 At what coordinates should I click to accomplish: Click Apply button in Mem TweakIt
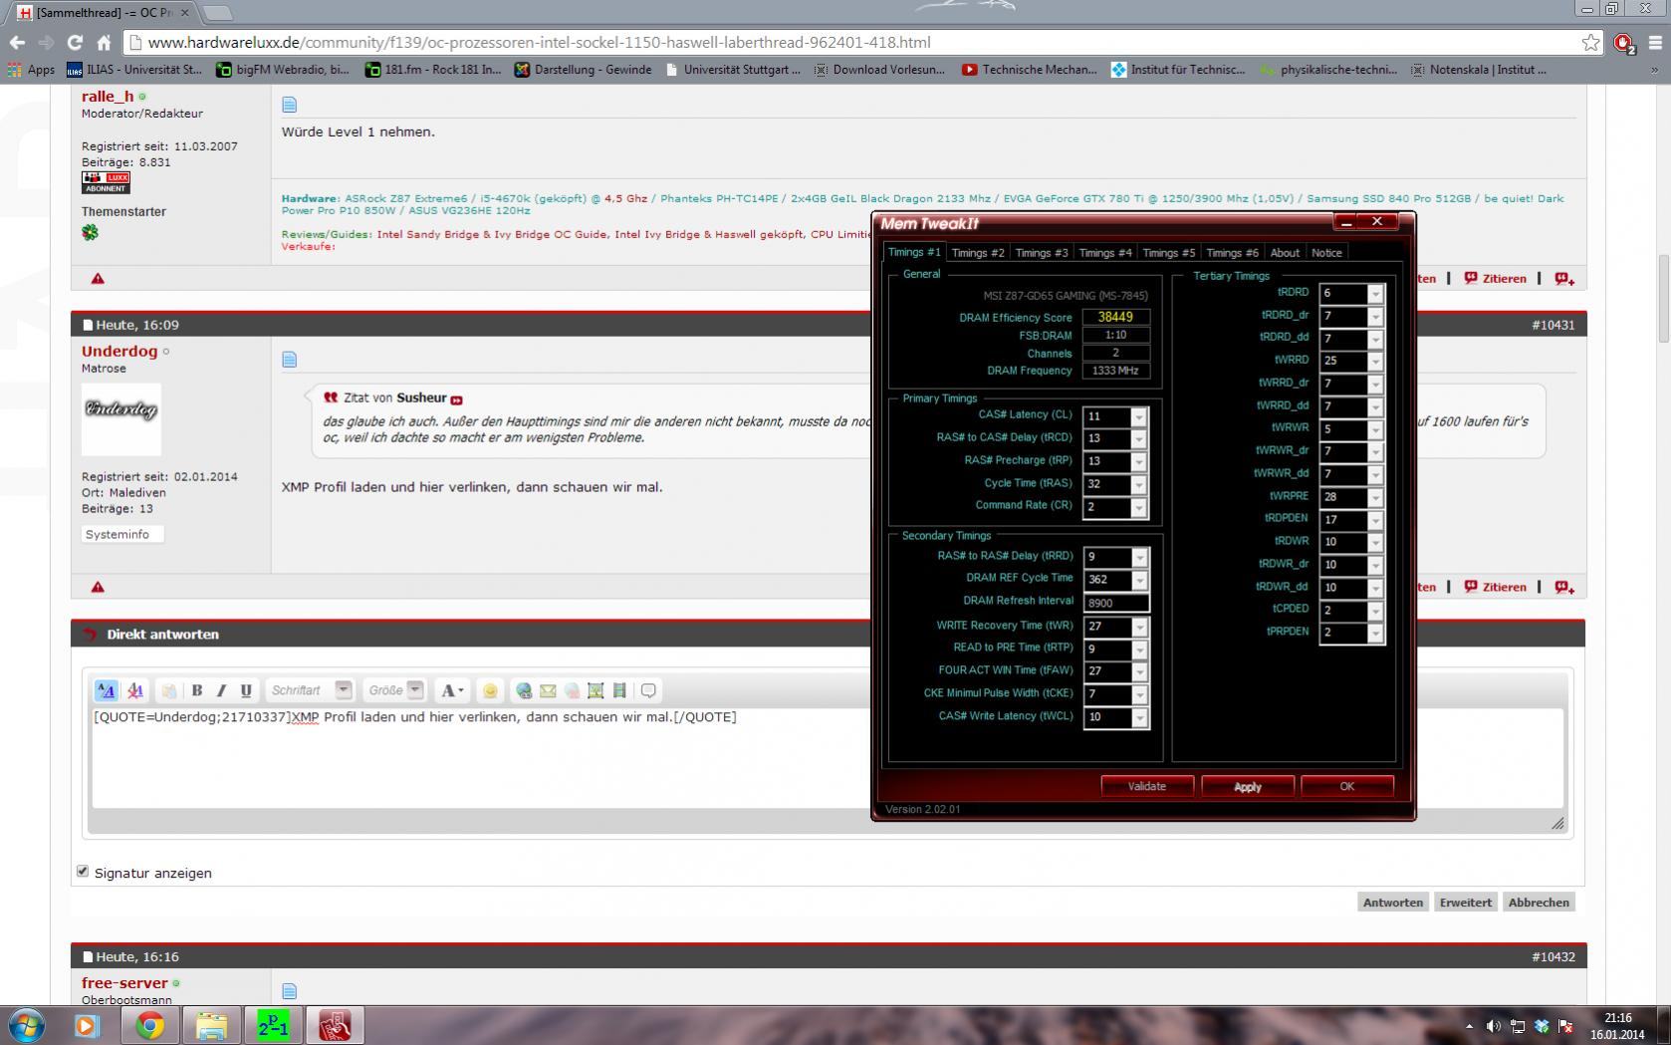1248,786
